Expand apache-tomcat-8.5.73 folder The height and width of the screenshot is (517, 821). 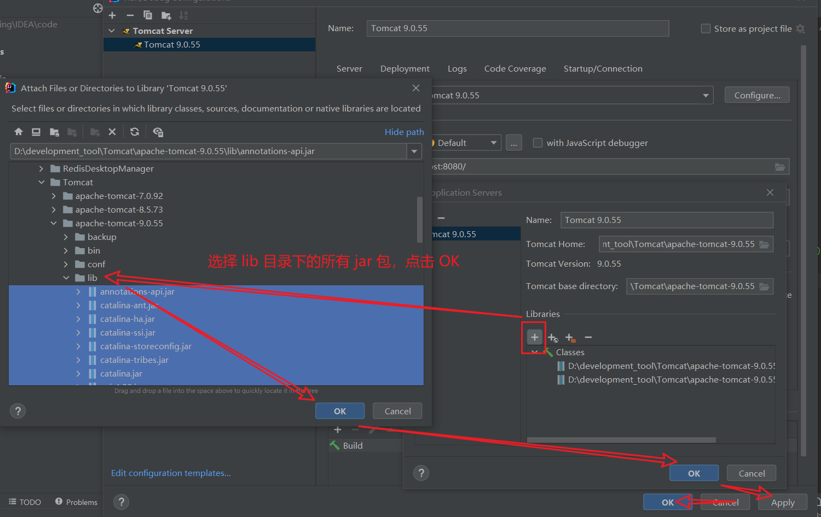54,210
